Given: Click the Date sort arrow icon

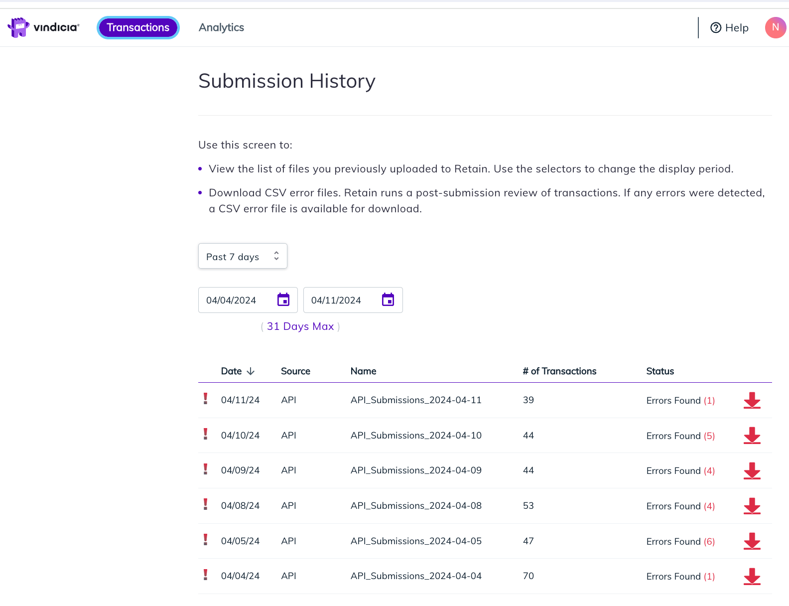Looking at the screenshot, I should click(251, 371).
